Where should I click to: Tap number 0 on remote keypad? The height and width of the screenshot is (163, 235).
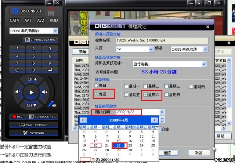33,70
